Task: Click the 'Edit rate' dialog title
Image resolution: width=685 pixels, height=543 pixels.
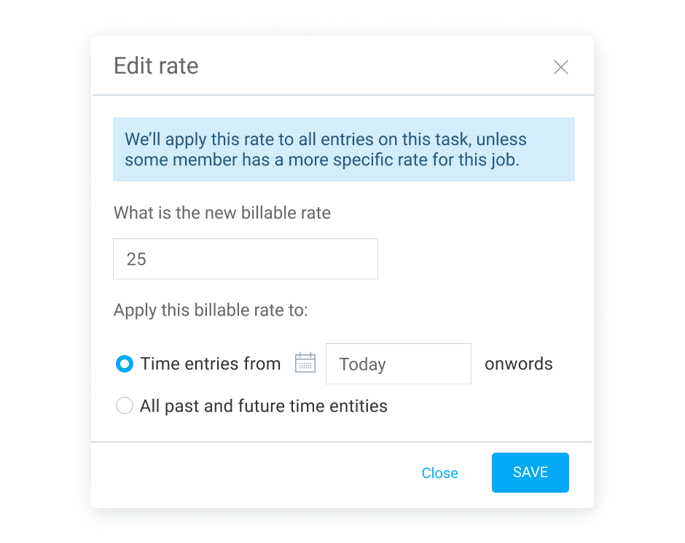Action: point(156,66)
